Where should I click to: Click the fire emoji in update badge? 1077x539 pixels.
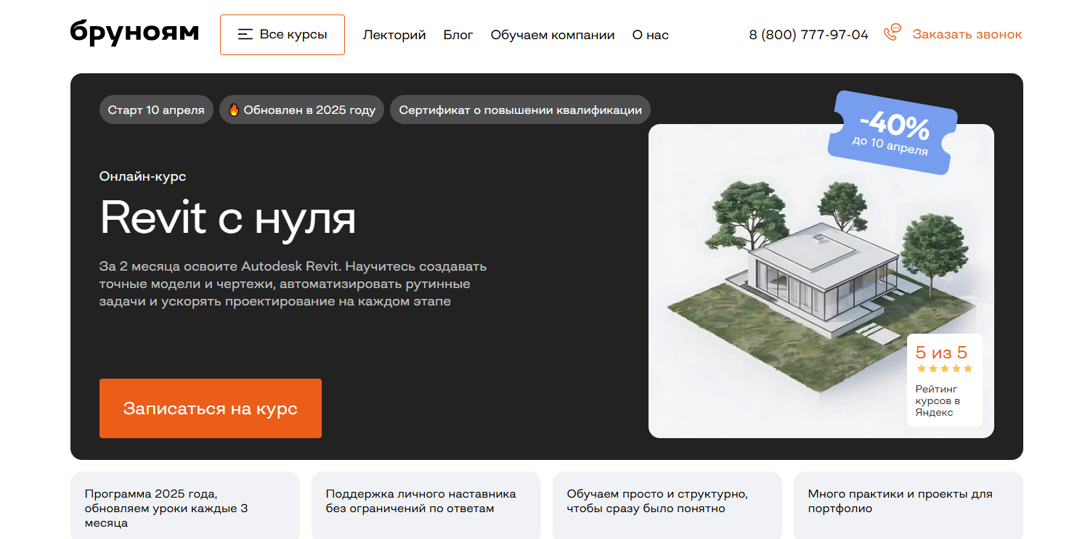[234, 110]
